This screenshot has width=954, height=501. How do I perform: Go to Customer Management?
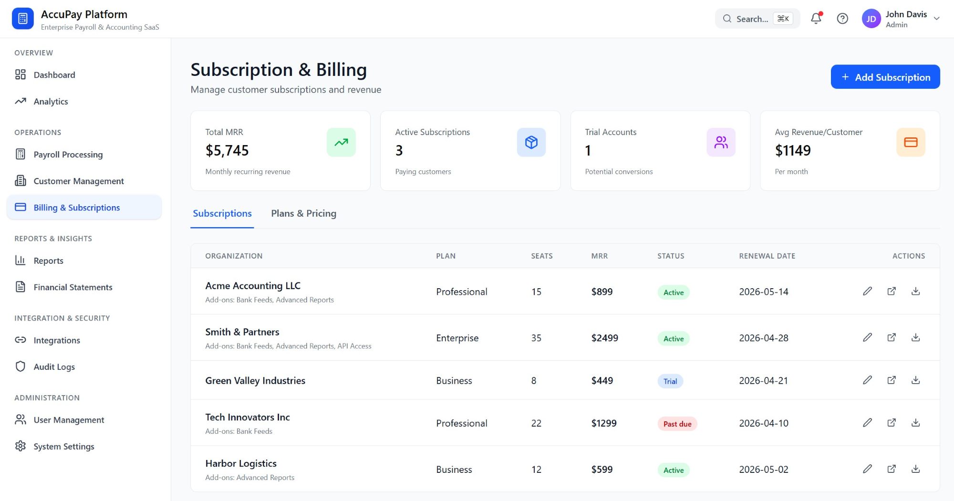click(x=84, y=181)
